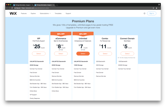
Task: Click the Premium Plans heading
Action: [83, 21]
